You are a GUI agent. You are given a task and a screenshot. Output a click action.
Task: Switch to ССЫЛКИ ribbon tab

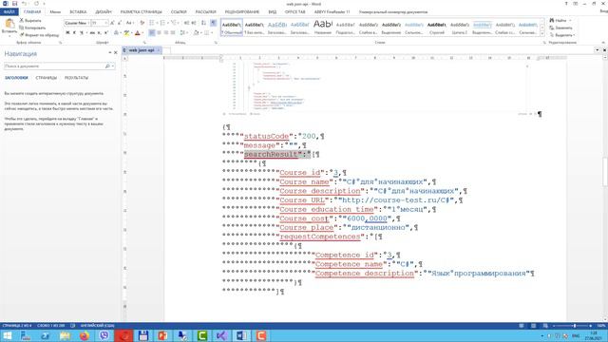(179, 12)
